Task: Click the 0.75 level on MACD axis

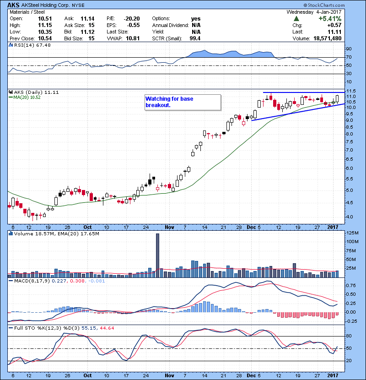Action: pos(351,286)
